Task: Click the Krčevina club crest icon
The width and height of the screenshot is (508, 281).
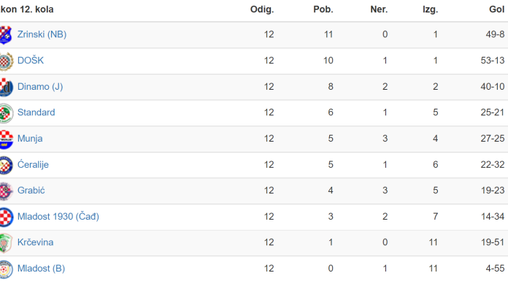Action: click(x=6, y=243)
